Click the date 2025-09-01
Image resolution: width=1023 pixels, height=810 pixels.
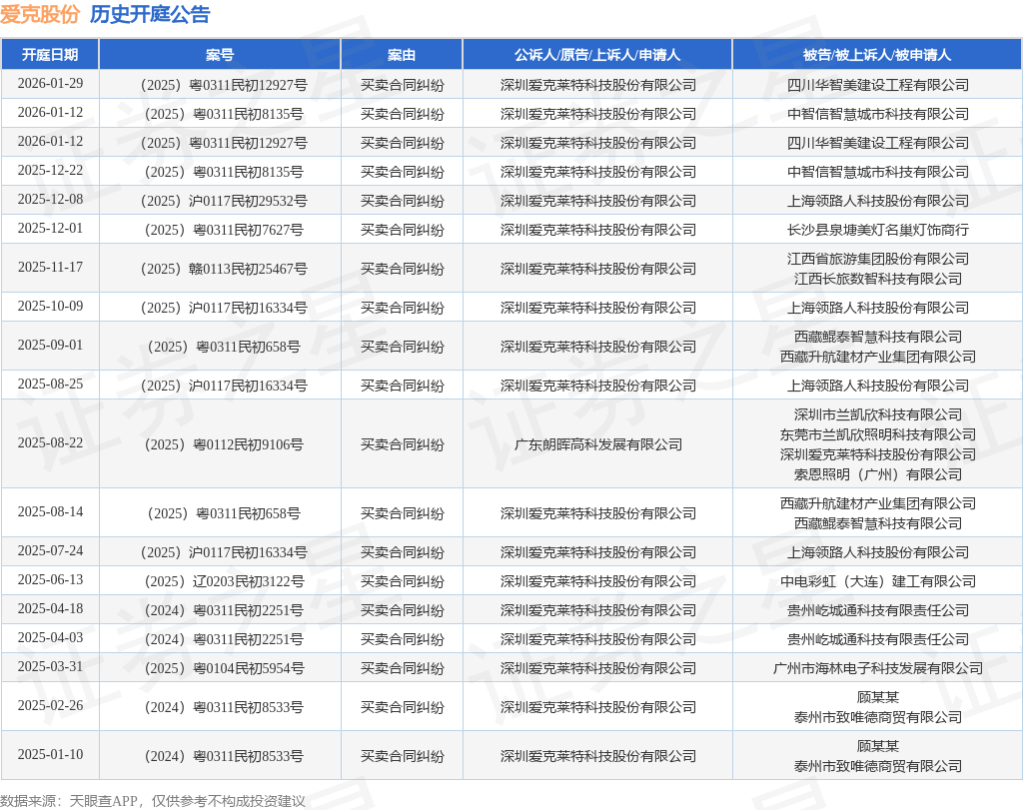click(50, 345)
